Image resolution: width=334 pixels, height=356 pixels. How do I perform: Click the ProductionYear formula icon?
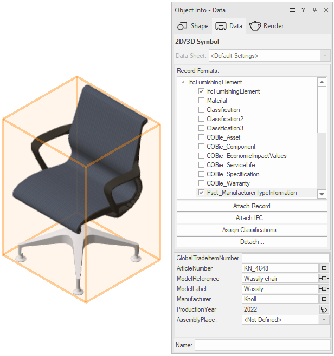324,309
